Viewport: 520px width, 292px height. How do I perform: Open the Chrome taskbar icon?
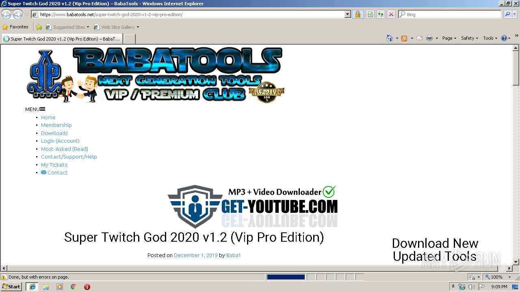coord(74,287)
